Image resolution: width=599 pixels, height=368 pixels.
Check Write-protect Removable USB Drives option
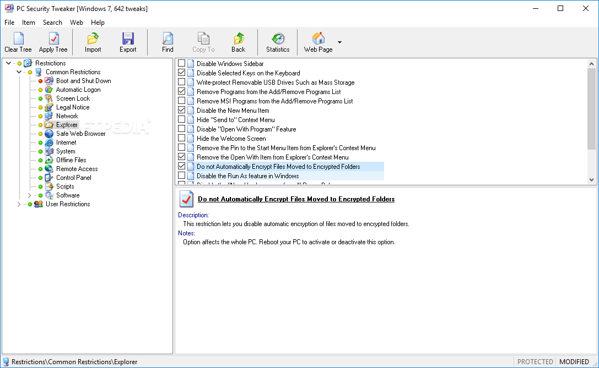pyautogui.click(x=181, y=82)
